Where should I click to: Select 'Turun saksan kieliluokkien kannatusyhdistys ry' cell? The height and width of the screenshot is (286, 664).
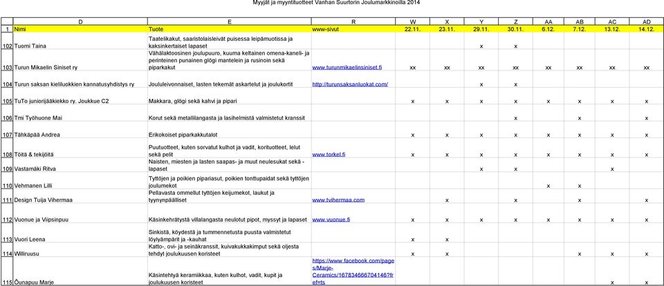(80, 79)
